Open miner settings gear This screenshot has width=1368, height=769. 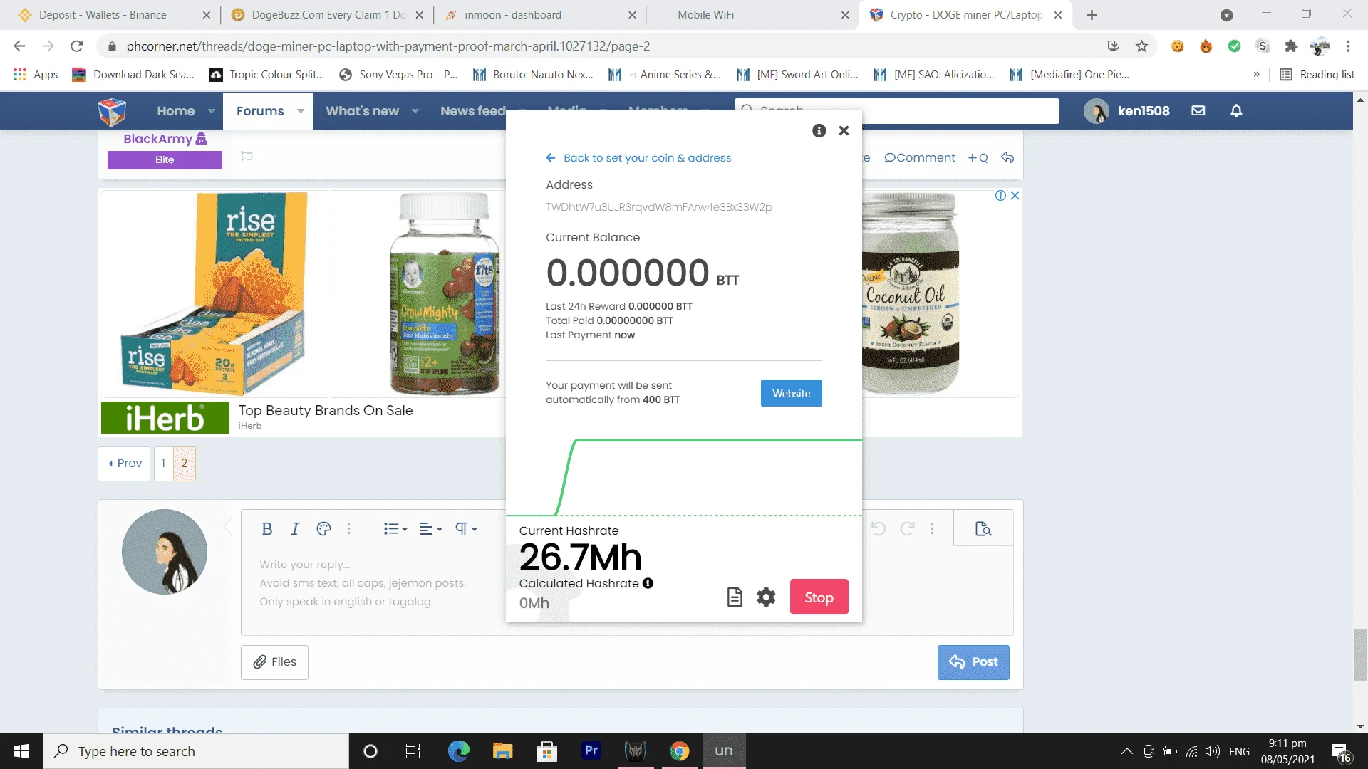[766, 597]
